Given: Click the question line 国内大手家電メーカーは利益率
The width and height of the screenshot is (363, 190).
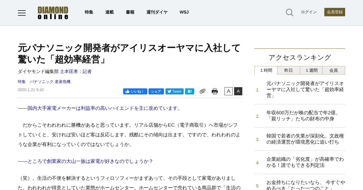Looking at the screenshot, I should [x=100, y=108].
